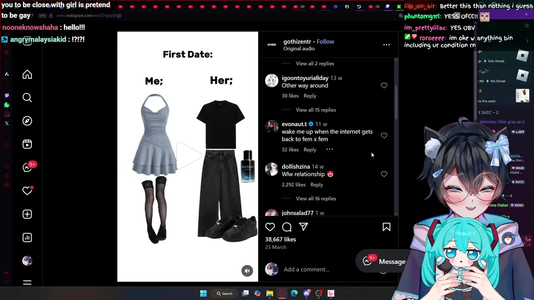Viewport: 534px width, 300px height.
Task: Like the reel with the heart icon
Action: point(270,227)
